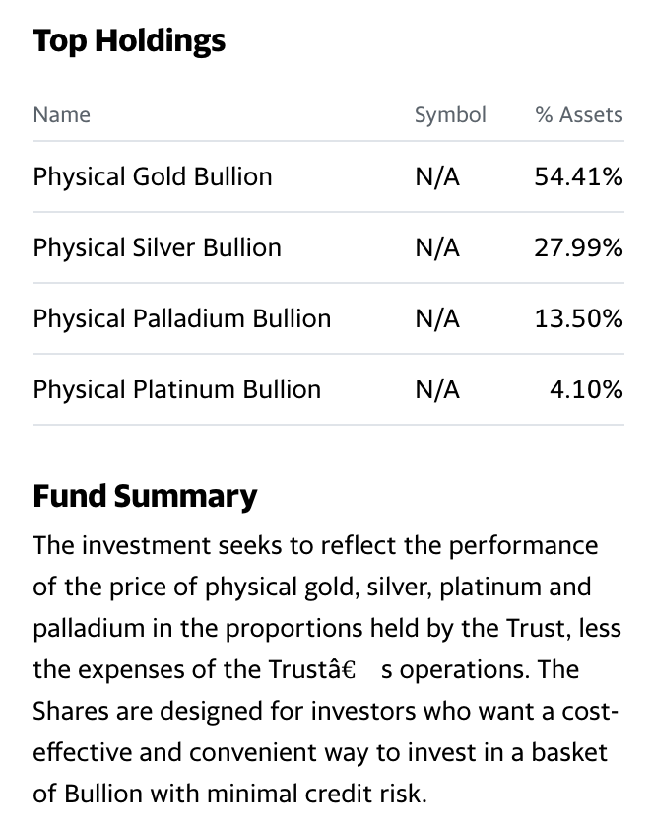Screen dimensions: 652x830
Task: Click the N/A symbol for Platinum Bullion
Action: tap(437, 389)
